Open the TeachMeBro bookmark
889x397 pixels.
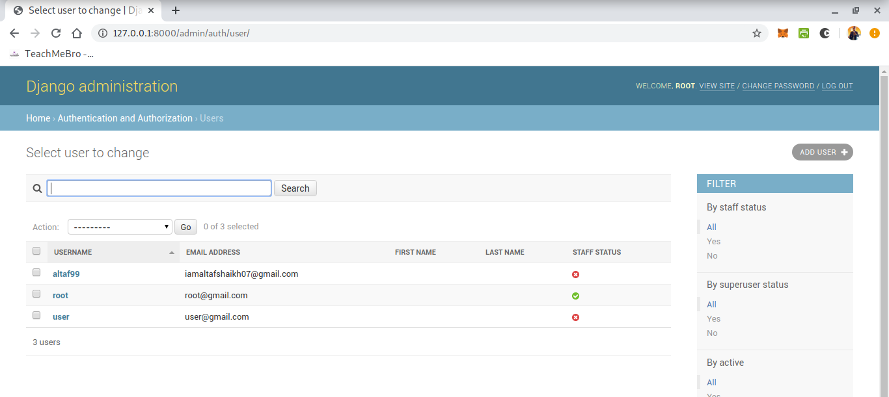click(x=51, y=54)
